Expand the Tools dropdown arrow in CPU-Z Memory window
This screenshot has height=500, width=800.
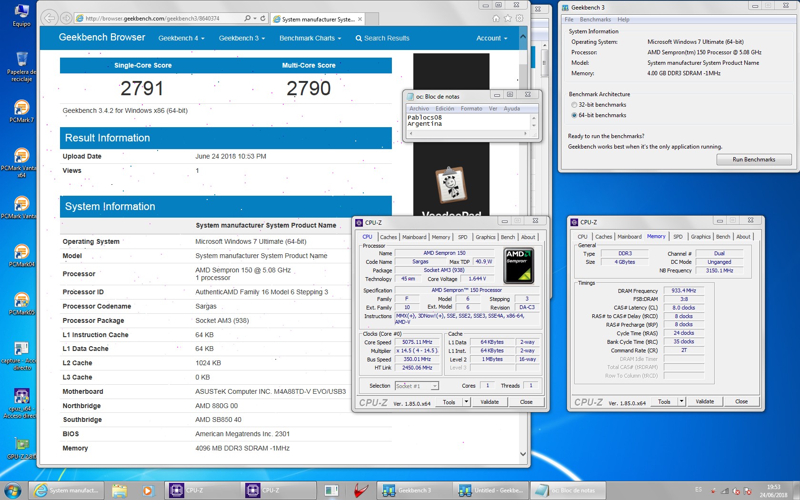682,401
